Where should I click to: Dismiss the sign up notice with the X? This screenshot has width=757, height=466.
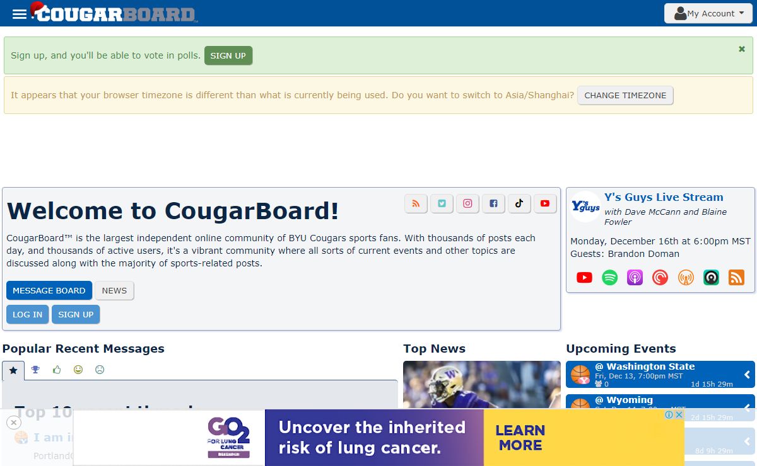tap(742, 48)
